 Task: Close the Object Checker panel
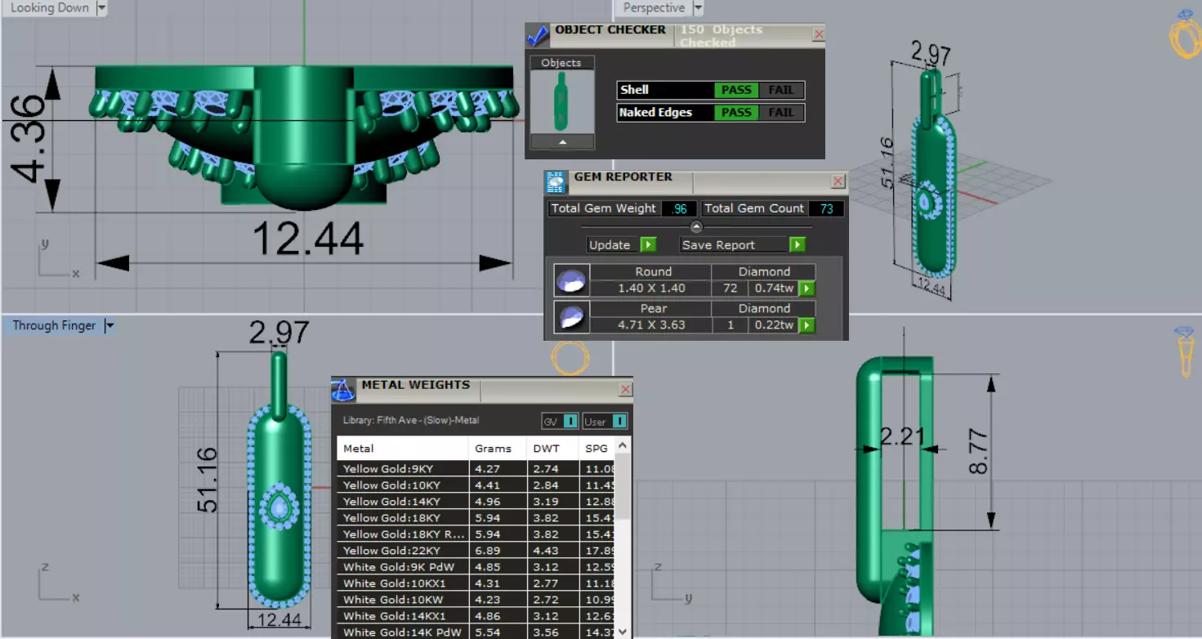click(819, 34)
